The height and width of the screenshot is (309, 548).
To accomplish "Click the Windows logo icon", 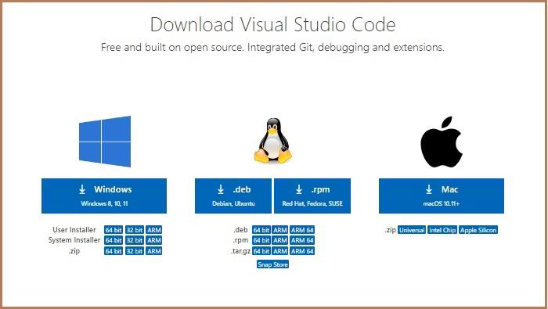I will 104,142.
